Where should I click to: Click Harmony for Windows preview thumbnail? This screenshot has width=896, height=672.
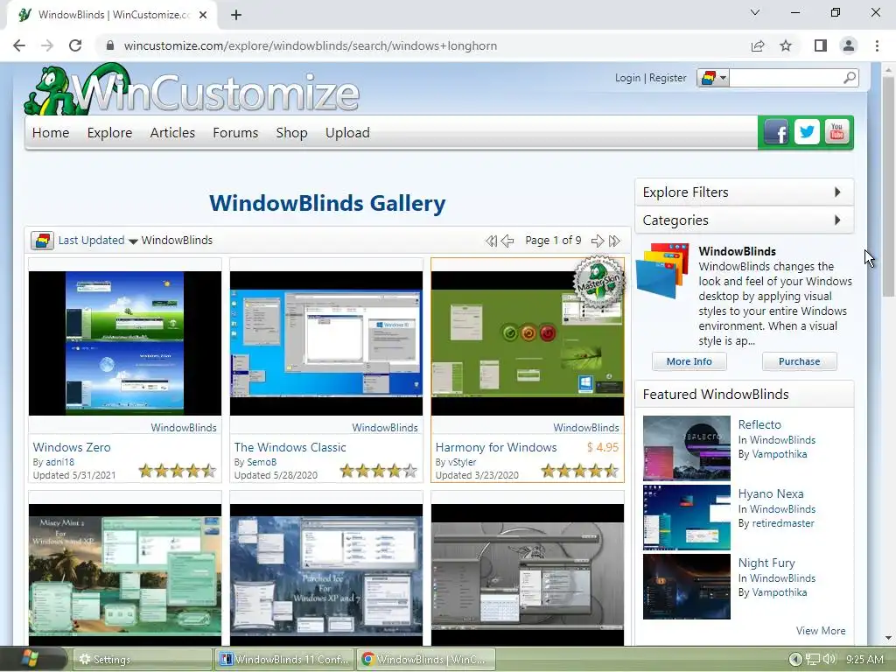coord(528,343)
